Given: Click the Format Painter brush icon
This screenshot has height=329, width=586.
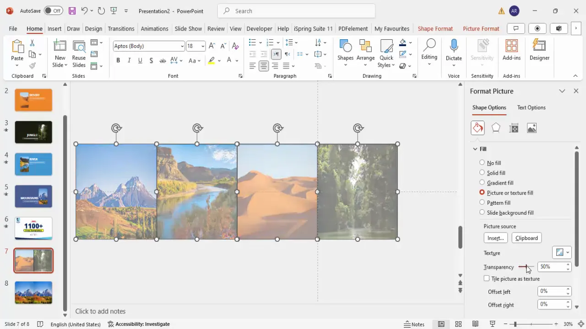Looking at the screenshot, I should [32, 66].
